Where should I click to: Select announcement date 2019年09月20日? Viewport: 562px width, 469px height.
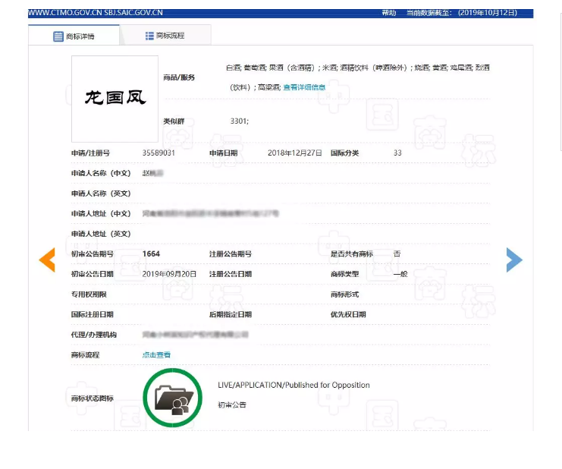pyautogui.click(x=169, y=274)
